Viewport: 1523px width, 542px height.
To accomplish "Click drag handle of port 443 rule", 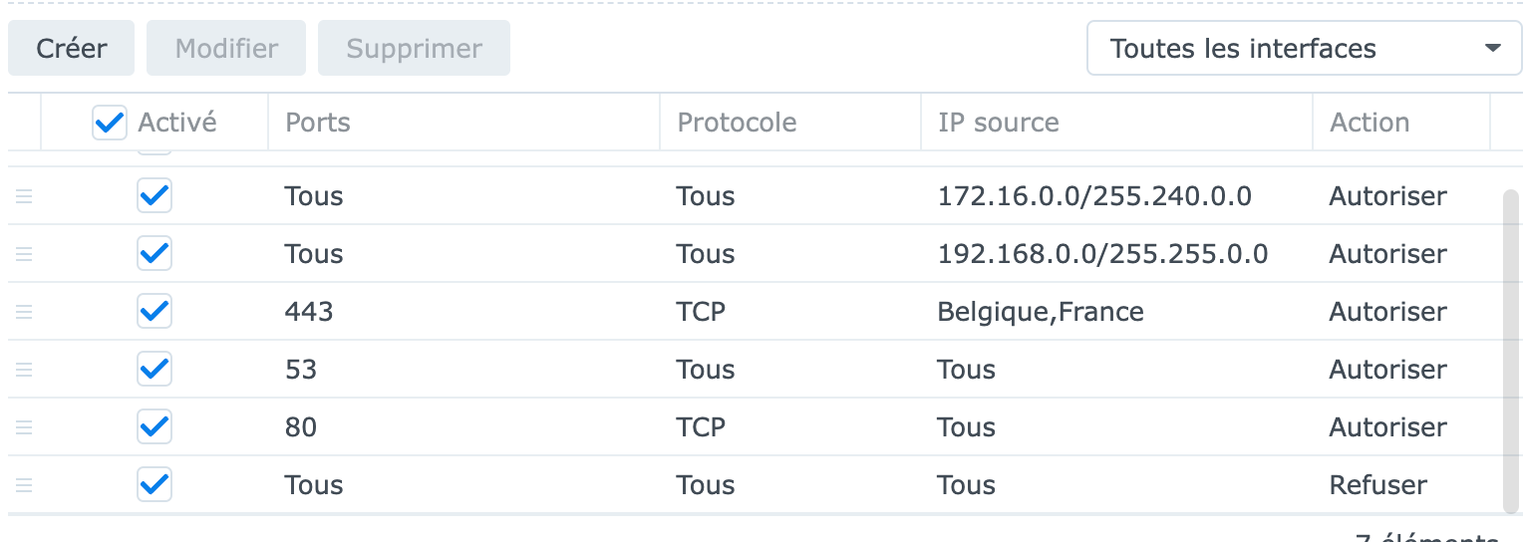I will (x=24, y=312).
